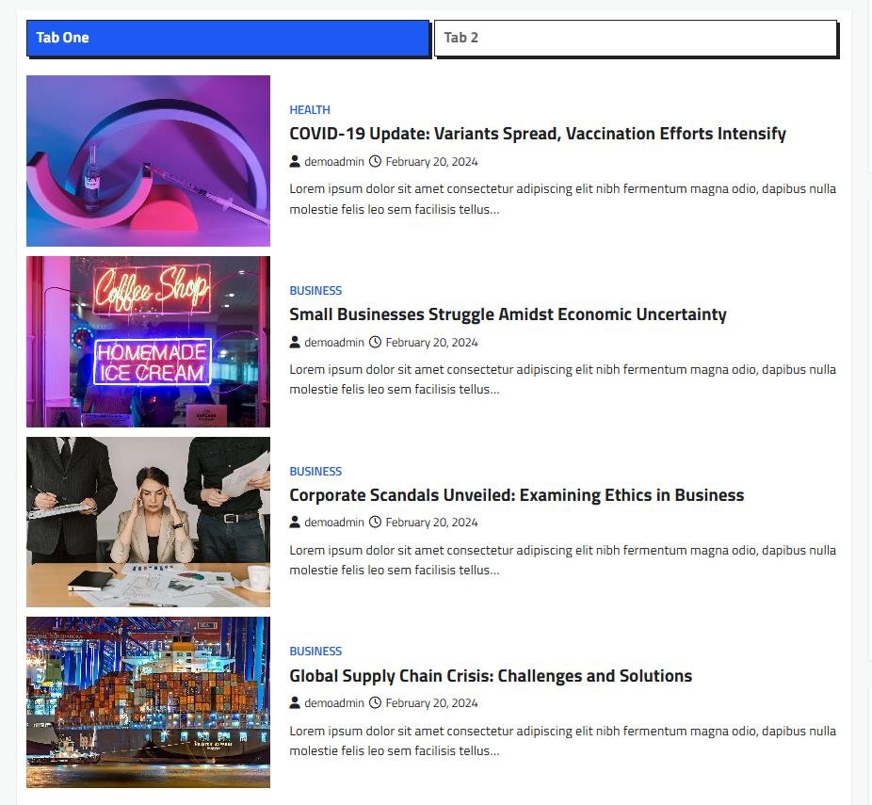872x805 pixels.
Task: Click BUSINESS category above Small Businesses article
Action: coord(315,291)
